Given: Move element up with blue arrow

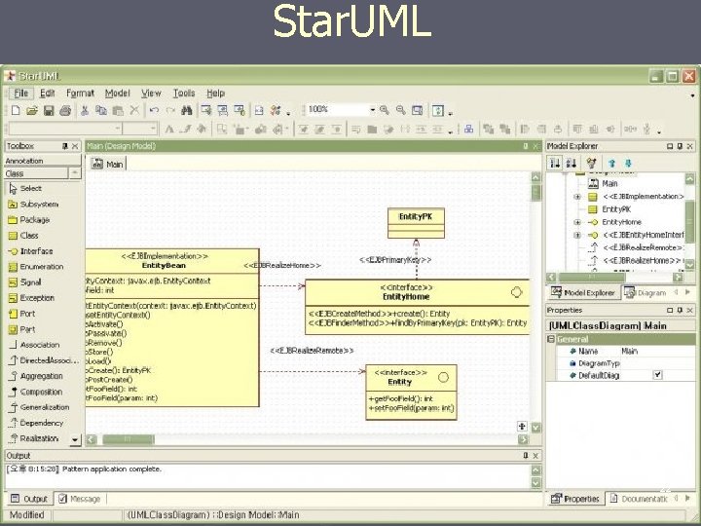Looking at the screenshot, I should pyautogui.click(x=611, y=164).
